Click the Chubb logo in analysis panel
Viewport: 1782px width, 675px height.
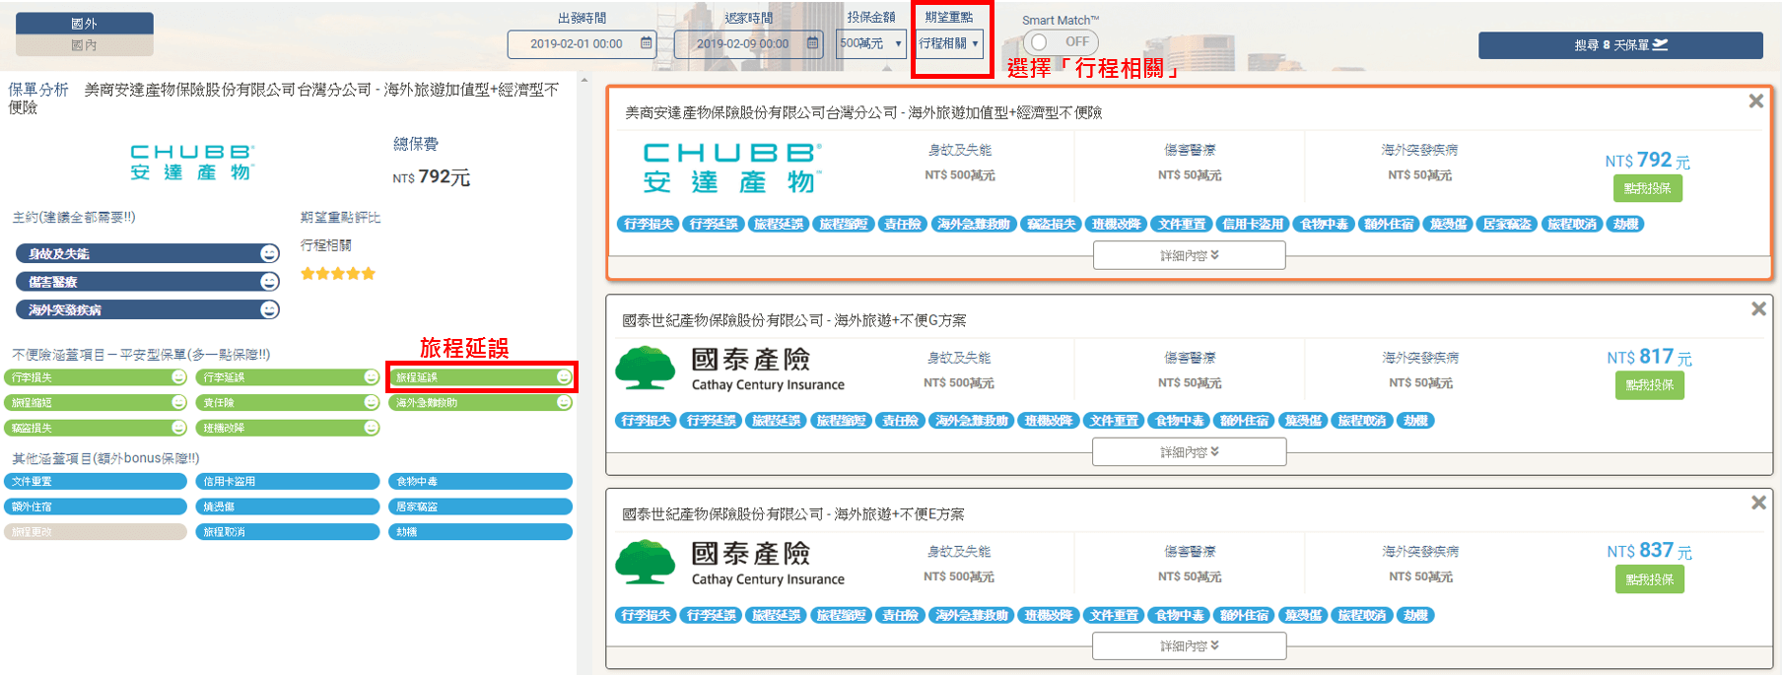(192, 163)
